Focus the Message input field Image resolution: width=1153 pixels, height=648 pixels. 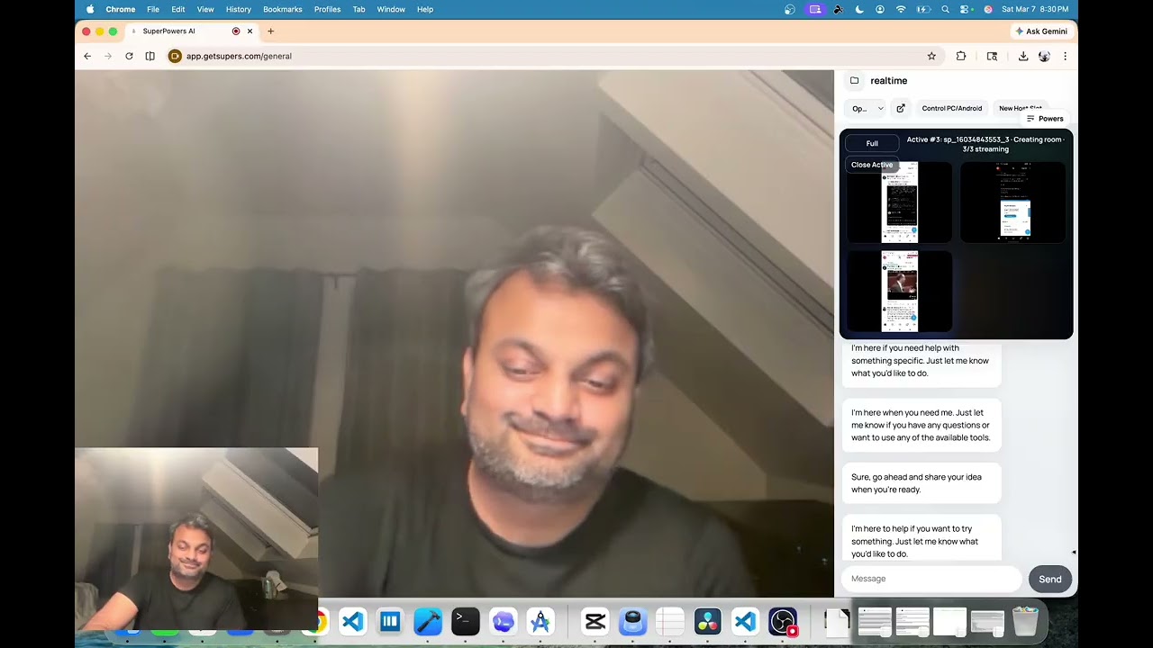point(931,579)
